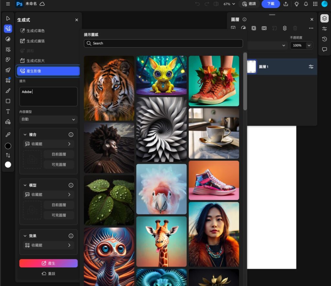
Task: Select 生成式擴張 from the generative menu
Action: tap(36, 41)
